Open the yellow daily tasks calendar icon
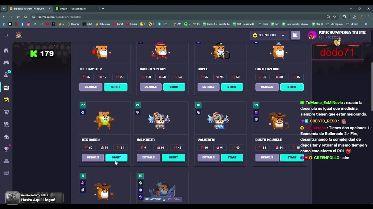Viewport: 373px width, 209px height. [6, 100]
